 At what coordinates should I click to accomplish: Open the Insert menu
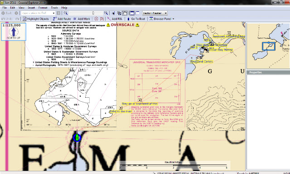tap(31, 8)
